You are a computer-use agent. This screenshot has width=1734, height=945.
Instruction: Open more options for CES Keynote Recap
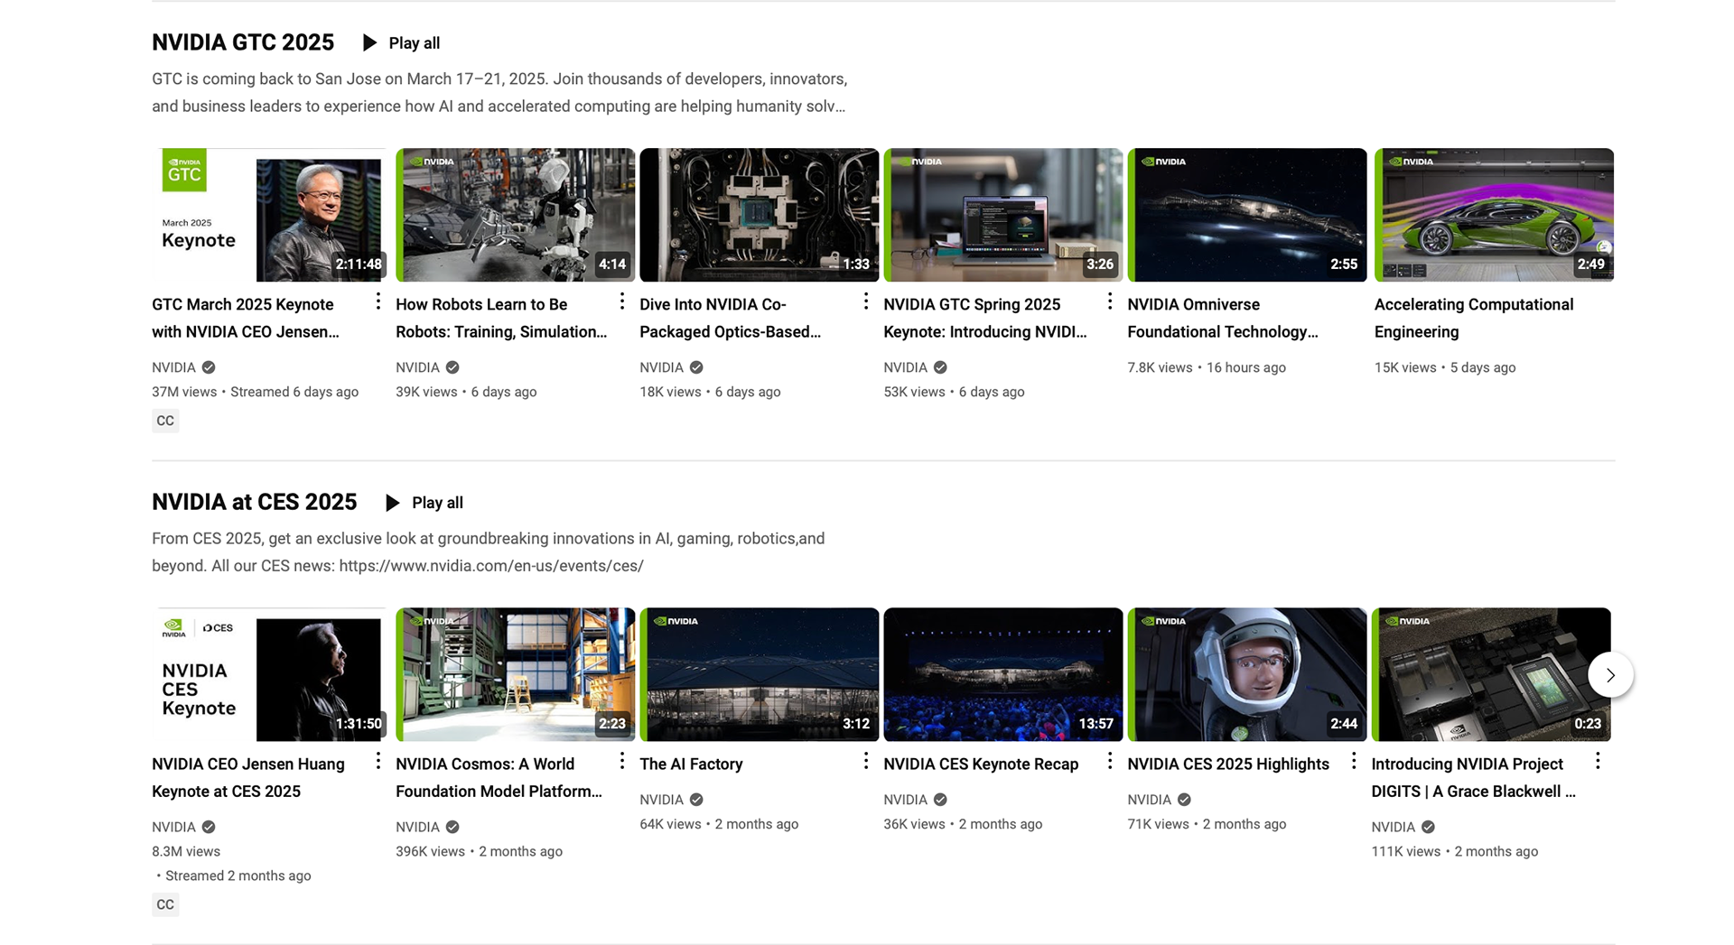click(x=1110, y=760)
